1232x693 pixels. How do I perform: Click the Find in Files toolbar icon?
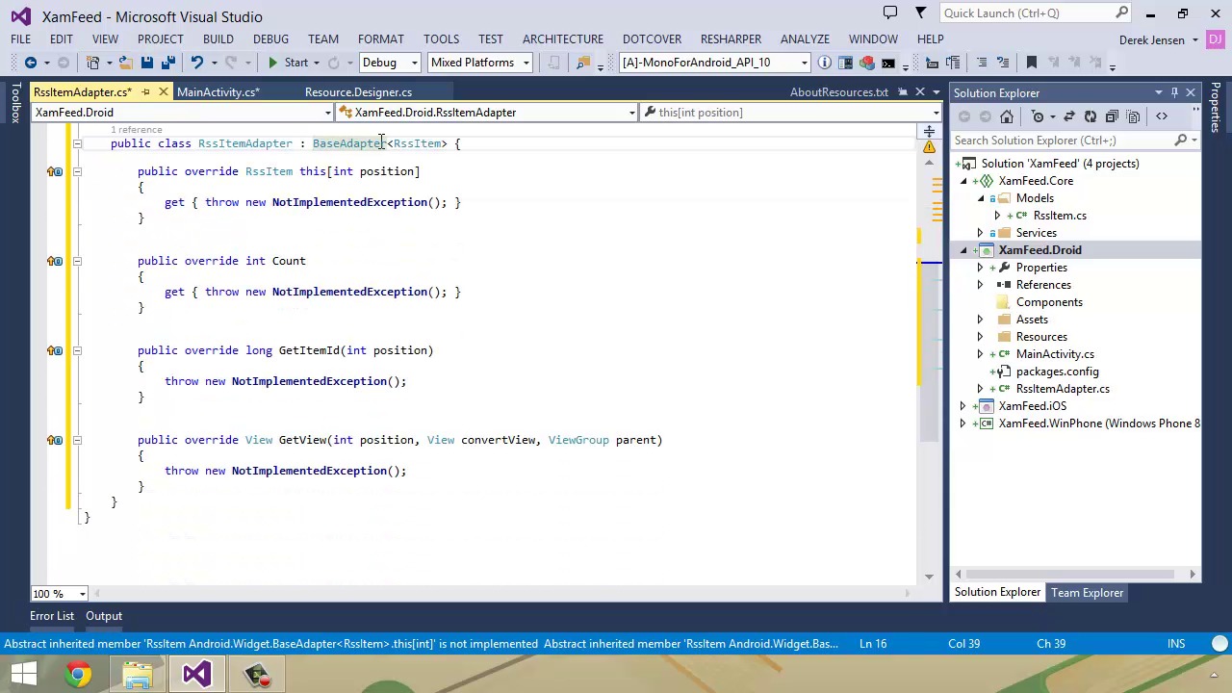click(x=583, y=63)
